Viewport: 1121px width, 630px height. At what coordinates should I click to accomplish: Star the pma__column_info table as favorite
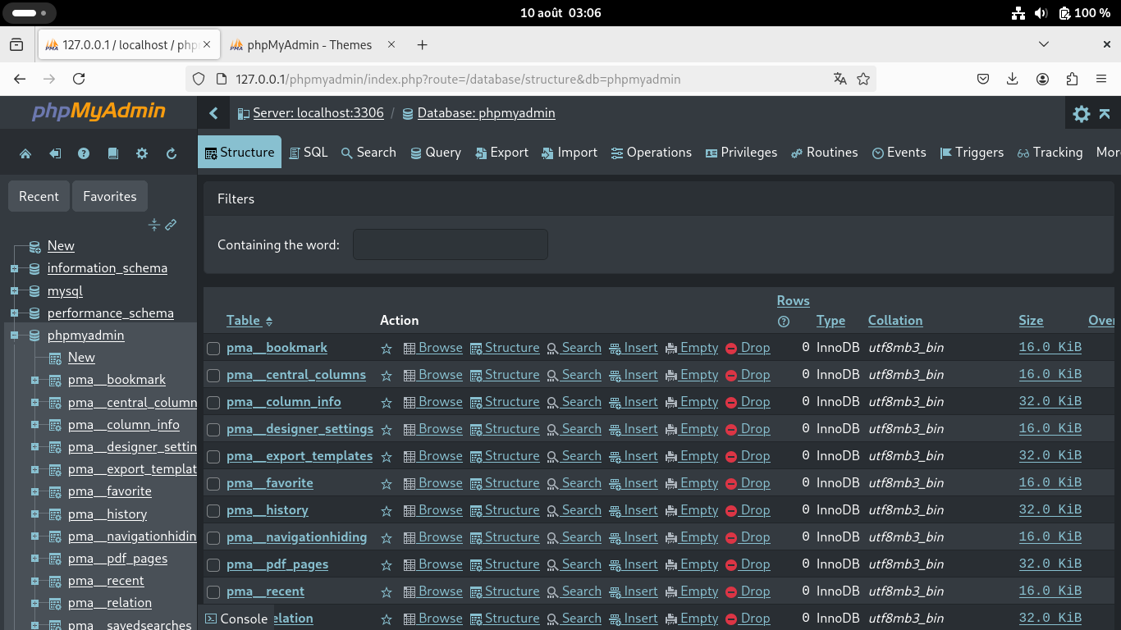tap(387, 402)
